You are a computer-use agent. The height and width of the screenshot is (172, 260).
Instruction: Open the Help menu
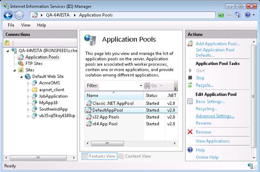click(42, 25)
